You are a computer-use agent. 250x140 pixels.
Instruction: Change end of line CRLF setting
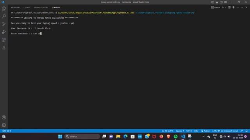196,131
